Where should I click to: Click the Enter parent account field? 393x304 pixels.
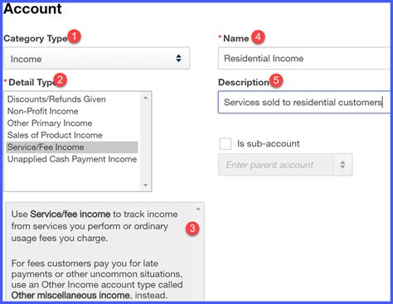[276, 165]
